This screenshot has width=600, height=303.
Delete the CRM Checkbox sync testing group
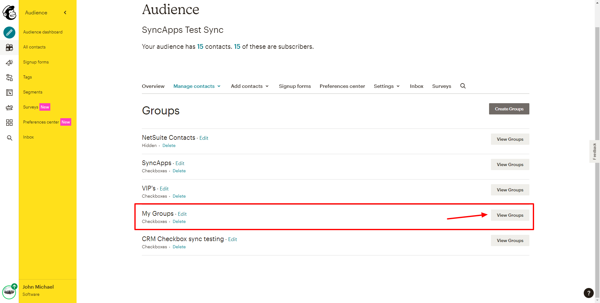(x=179, y=247)
